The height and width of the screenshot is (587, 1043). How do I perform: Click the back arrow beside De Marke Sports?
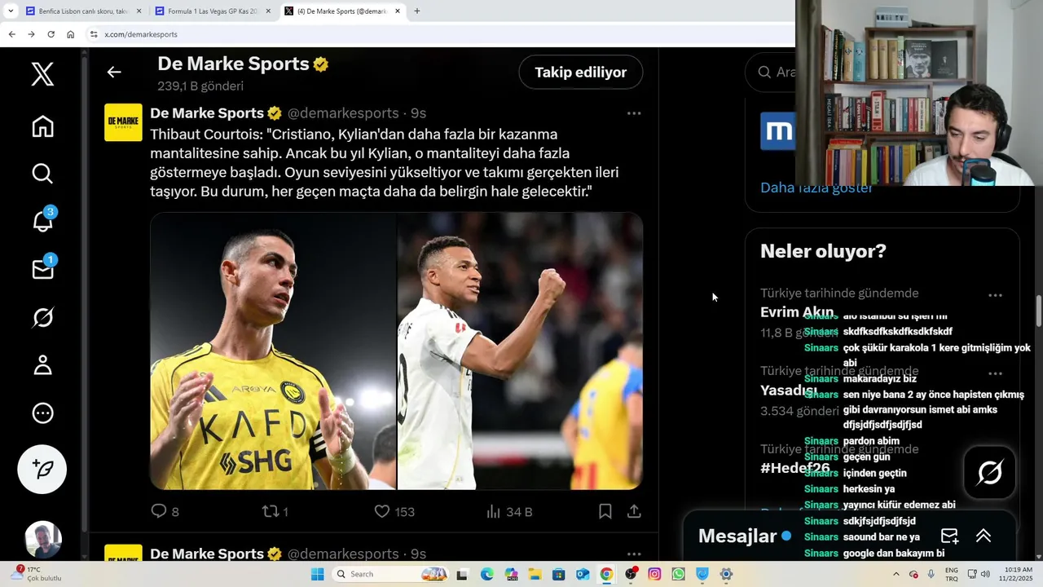coord(114,73)
